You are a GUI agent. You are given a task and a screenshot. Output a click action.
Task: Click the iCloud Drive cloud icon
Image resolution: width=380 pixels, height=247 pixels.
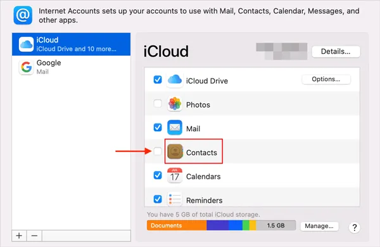point(175,80)
